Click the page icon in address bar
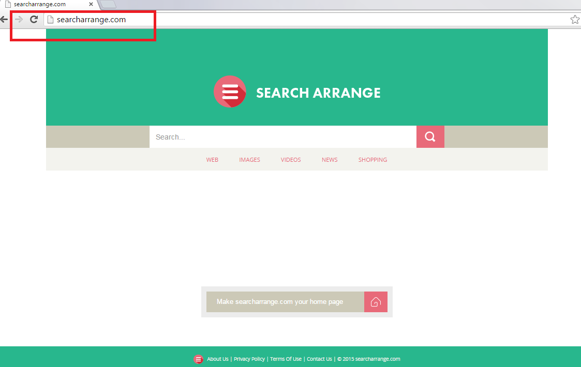The image size is (581, 367). (x=50, y=20)
